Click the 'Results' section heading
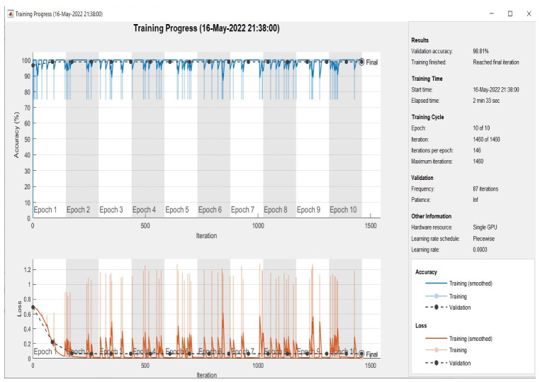 [420, 40]
